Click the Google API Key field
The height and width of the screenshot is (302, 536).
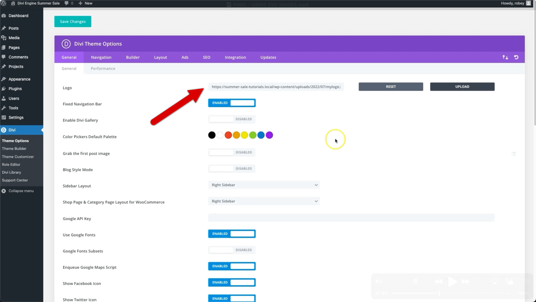[x=351, y=218]
